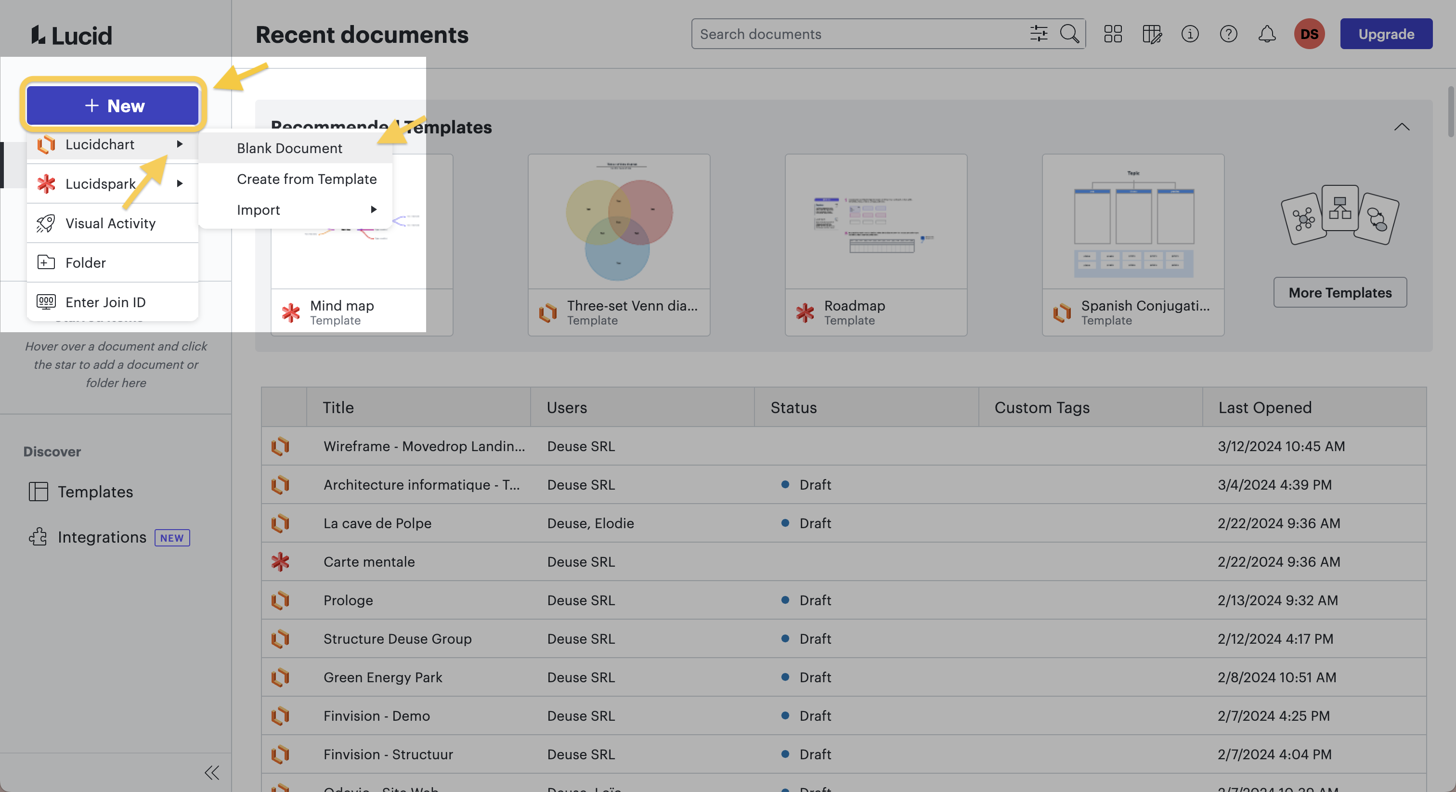Click the Visual Activity icon
1456x792 pixels.
[46, 222]
